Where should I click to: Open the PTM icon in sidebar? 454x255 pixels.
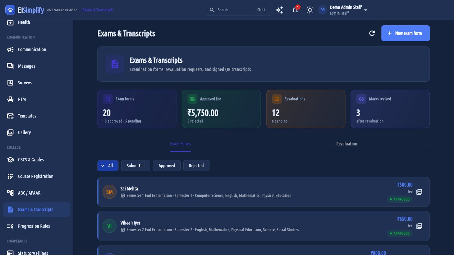click(x=10, y=99)
